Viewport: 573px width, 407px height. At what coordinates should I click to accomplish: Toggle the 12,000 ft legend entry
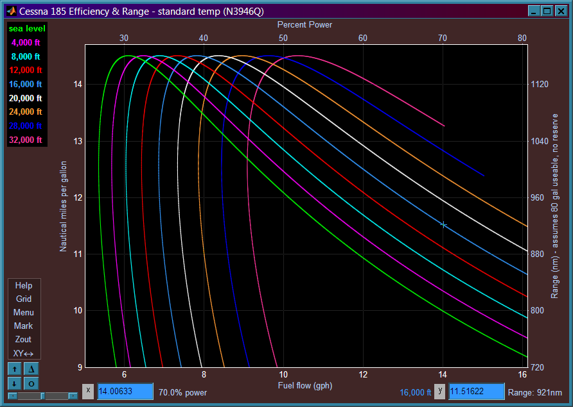pyautogui.click(x=26, y=71)
